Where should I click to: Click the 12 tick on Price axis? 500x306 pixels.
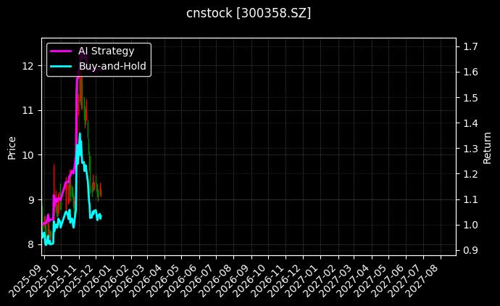(28, 66)
